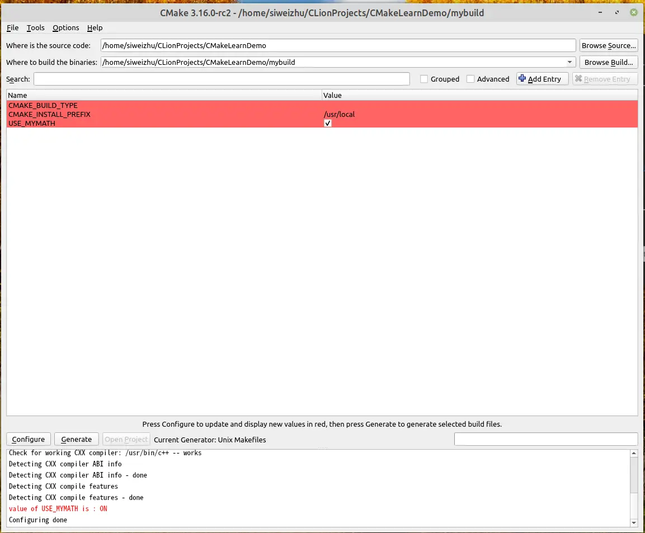Click 'Current Generator: Unix Makefiles' label
This screenshot has width=645, height=533.
coord(210,440)
